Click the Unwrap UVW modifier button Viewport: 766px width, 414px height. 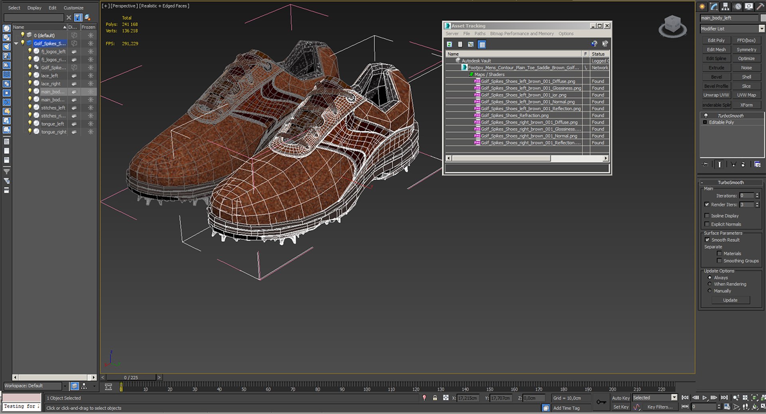[x=716, y=95]
